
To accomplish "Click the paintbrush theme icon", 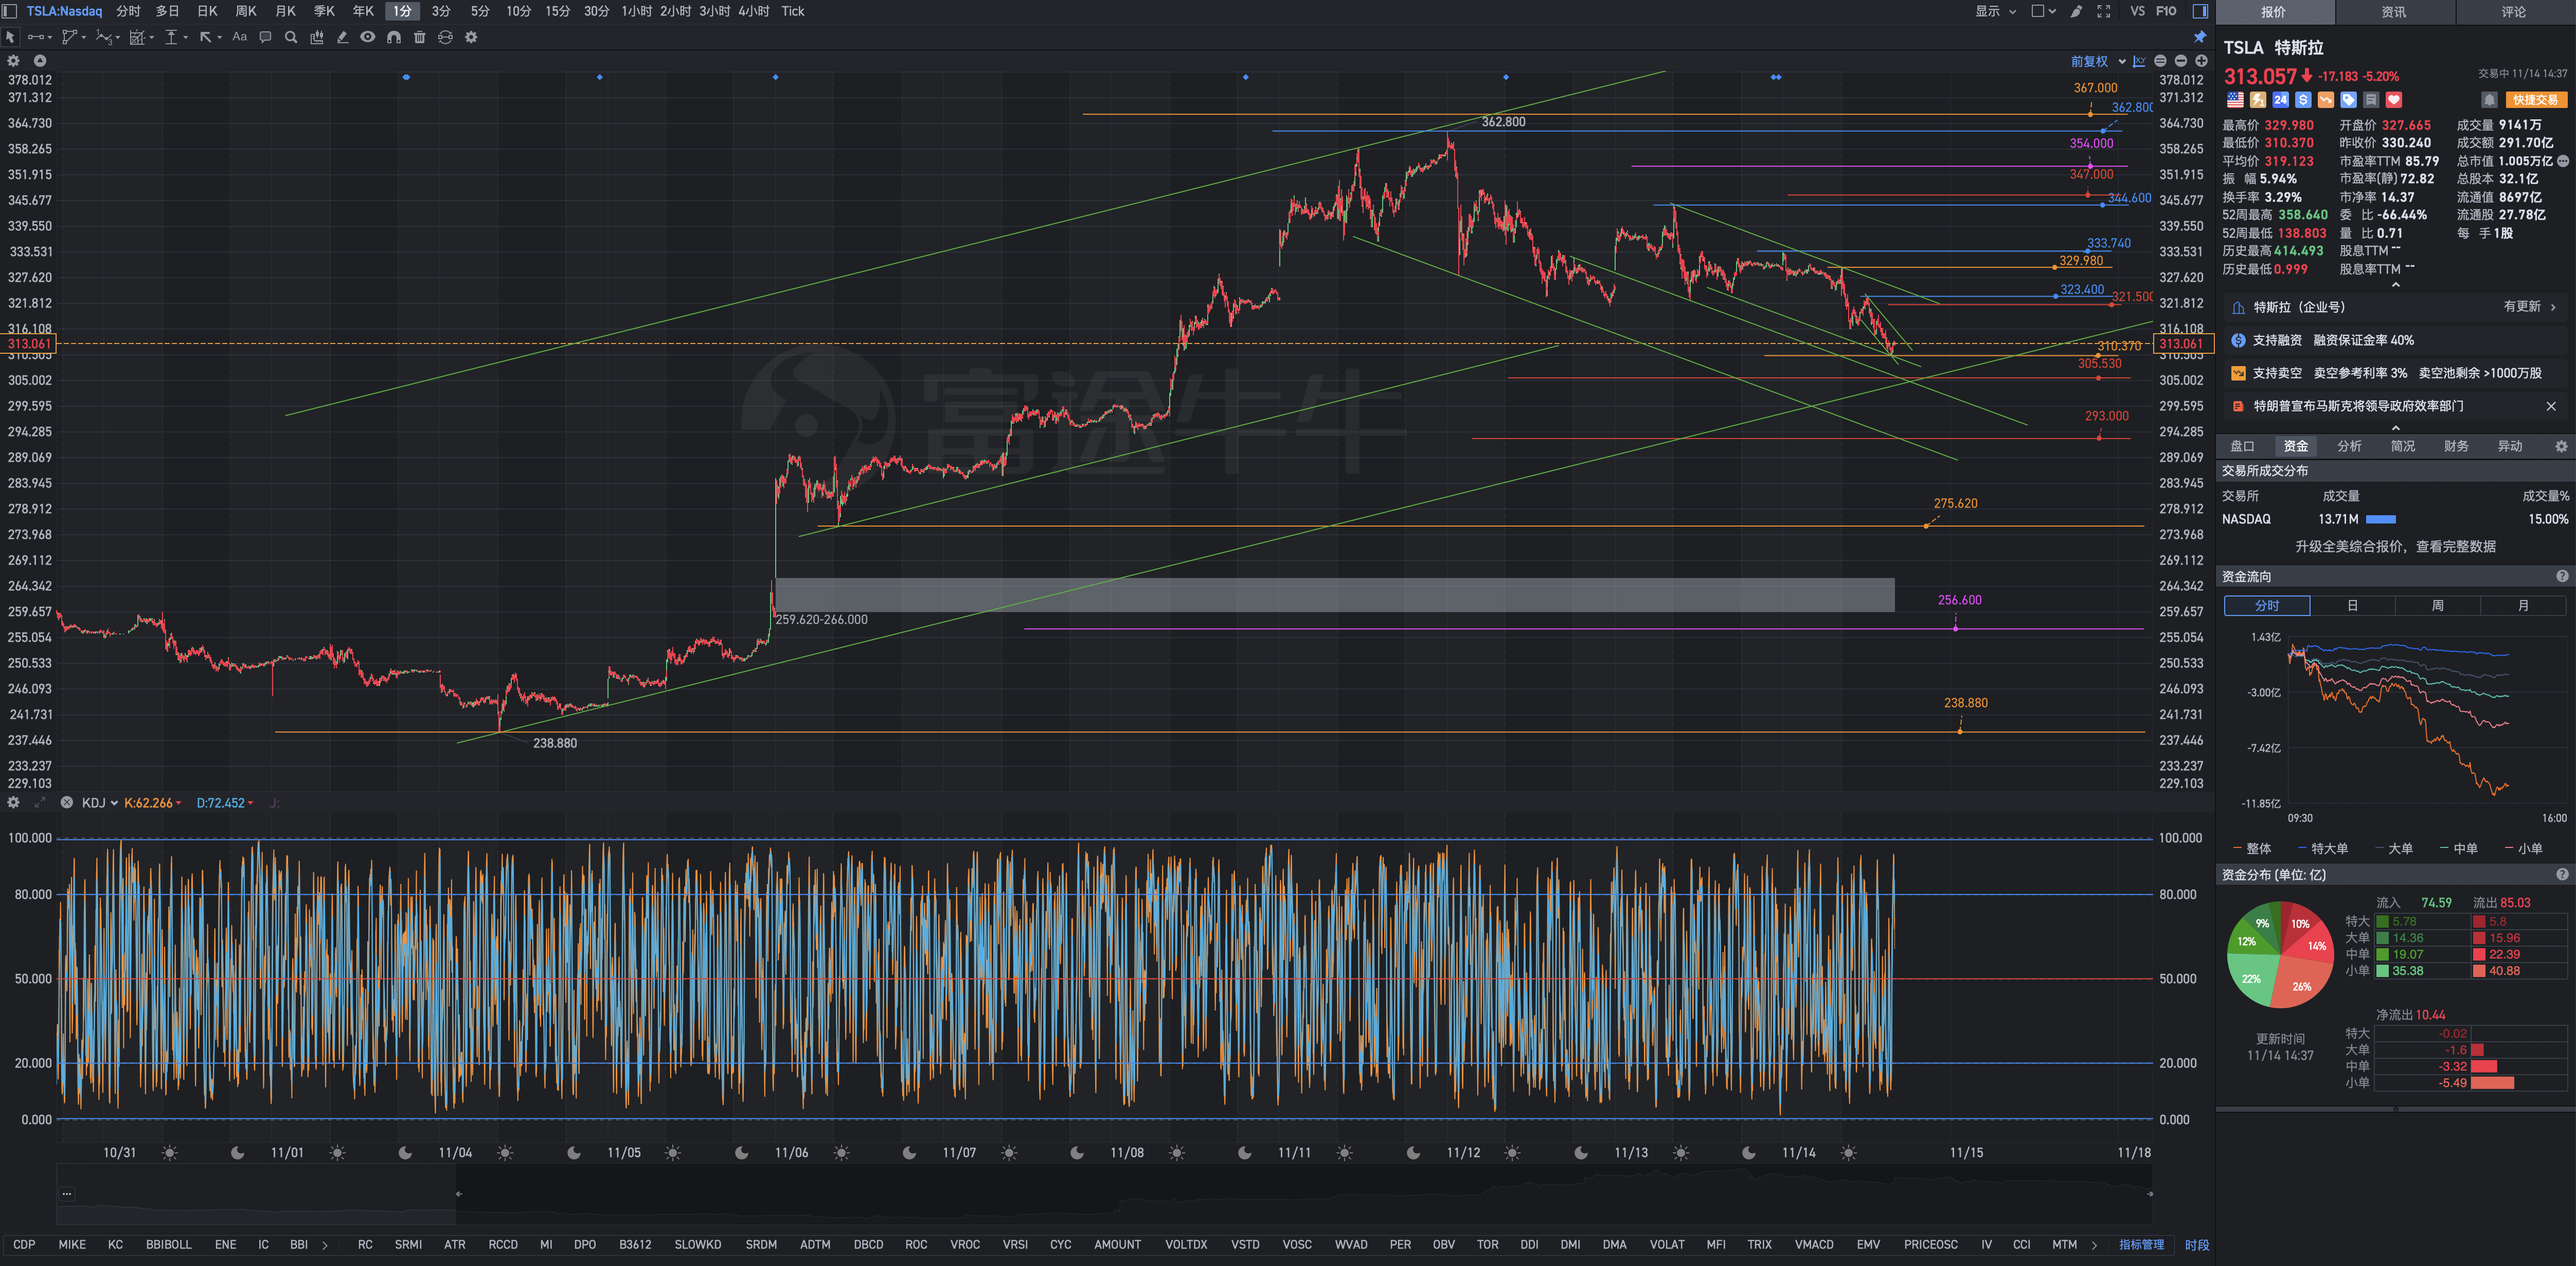I will coord(2077,11).
